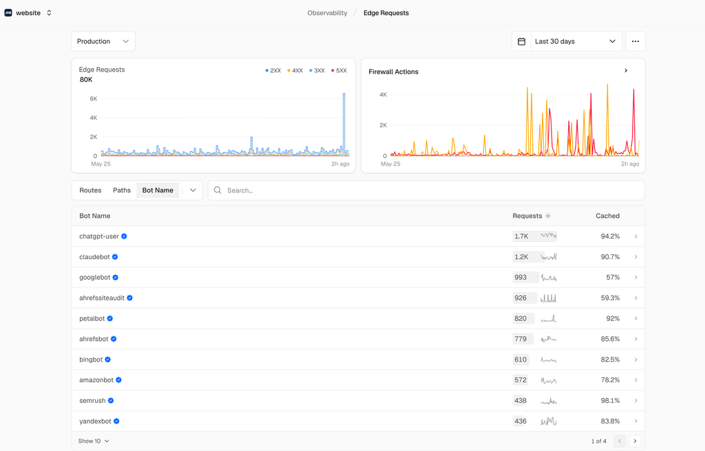Click the amazonbot verified badge
705x451 pixels.
click(118, 380)
